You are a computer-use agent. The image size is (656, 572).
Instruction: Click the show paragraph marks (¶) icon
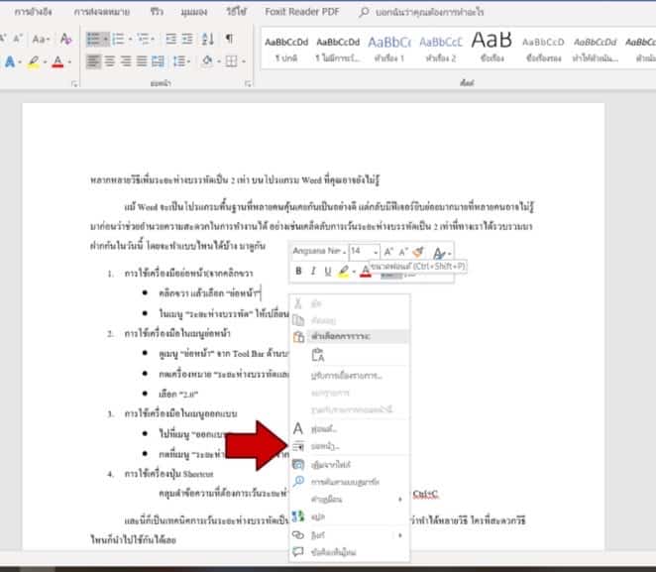pyautogui.click(x=229, y=39)
